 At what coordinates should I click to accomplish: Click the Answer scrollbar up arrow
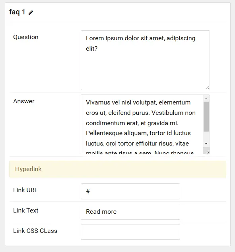(x=206, y=98)
